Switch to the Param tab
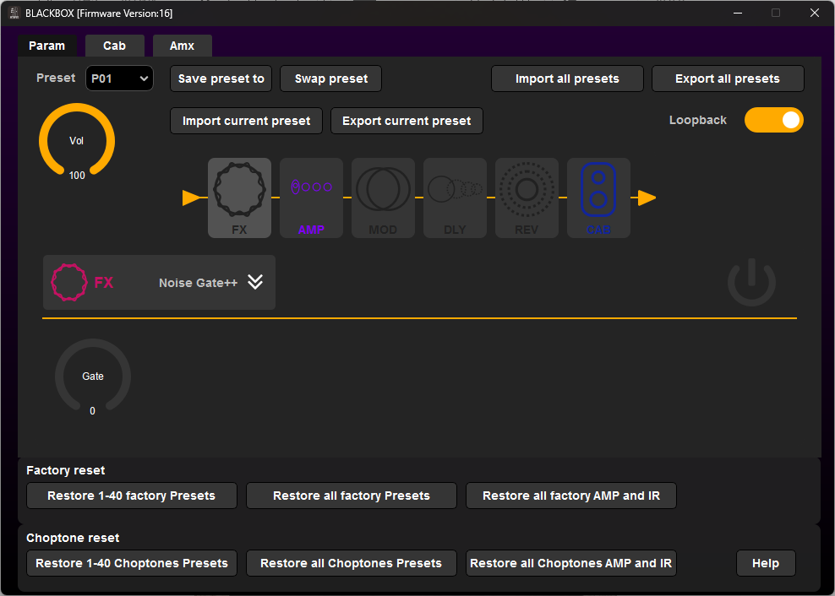 coord(46,46)
